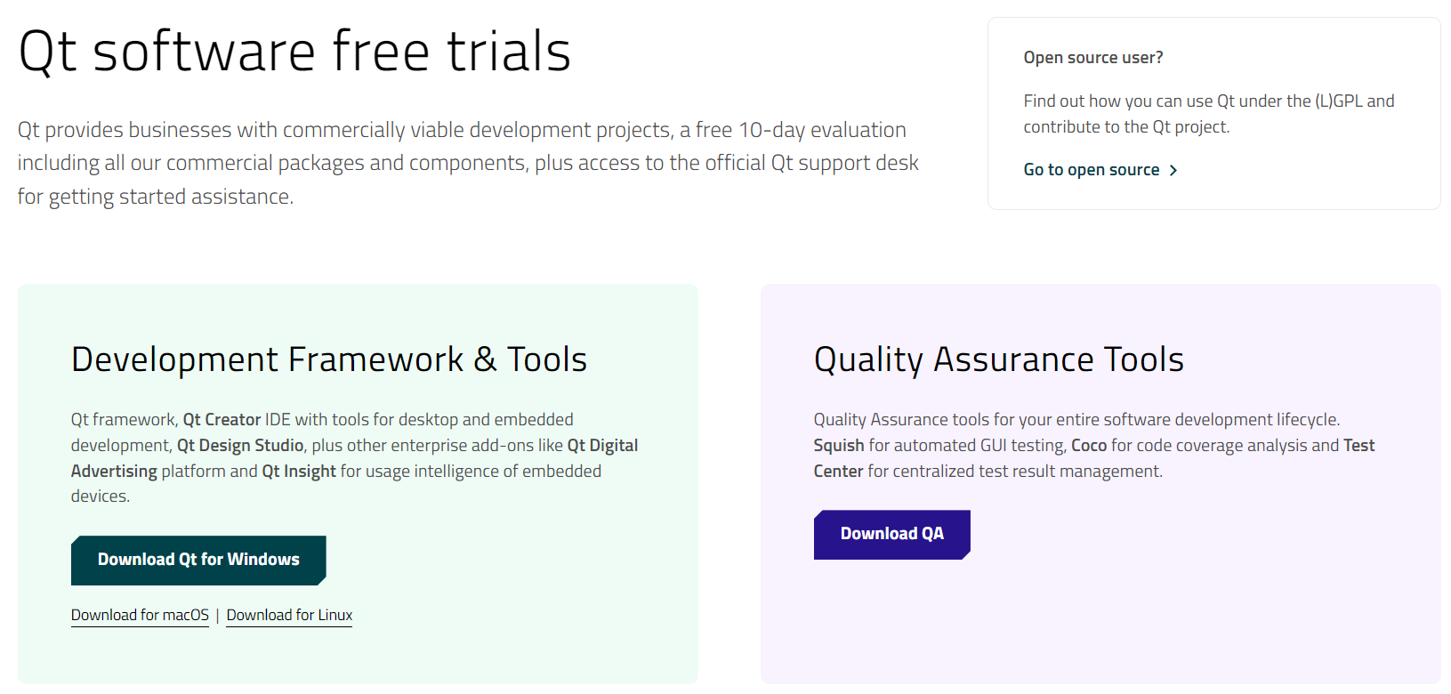Click the Open source user? title
The height and width of the screenshot is (694, 1451).
[x=1092, y=58]
